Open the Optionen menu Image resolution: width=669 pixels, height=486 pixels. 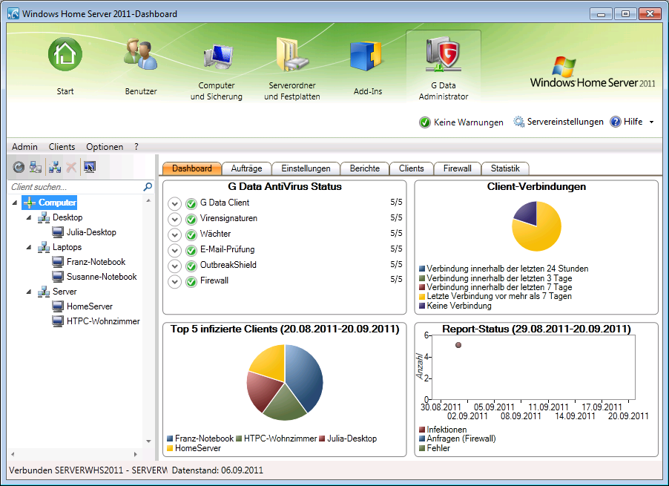point(105,147)
